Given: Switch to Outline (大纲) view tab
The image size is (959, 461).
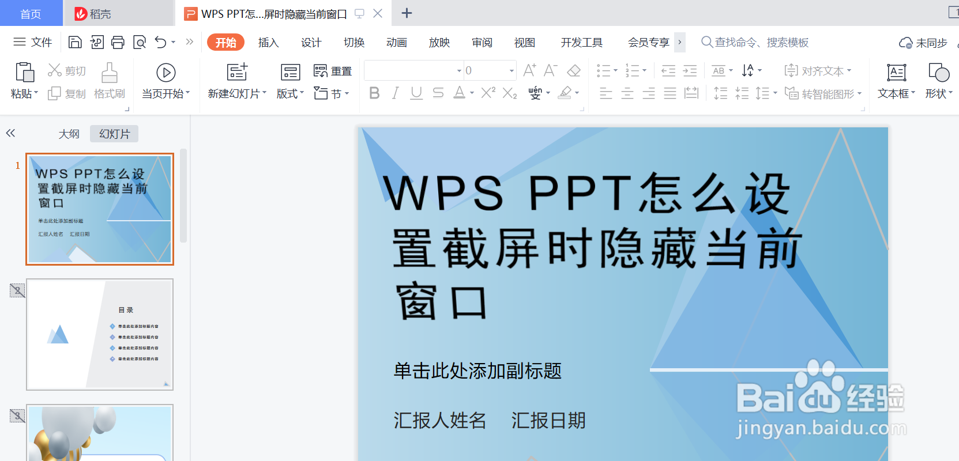Looking at the screenshot, I should coord(69,134).
